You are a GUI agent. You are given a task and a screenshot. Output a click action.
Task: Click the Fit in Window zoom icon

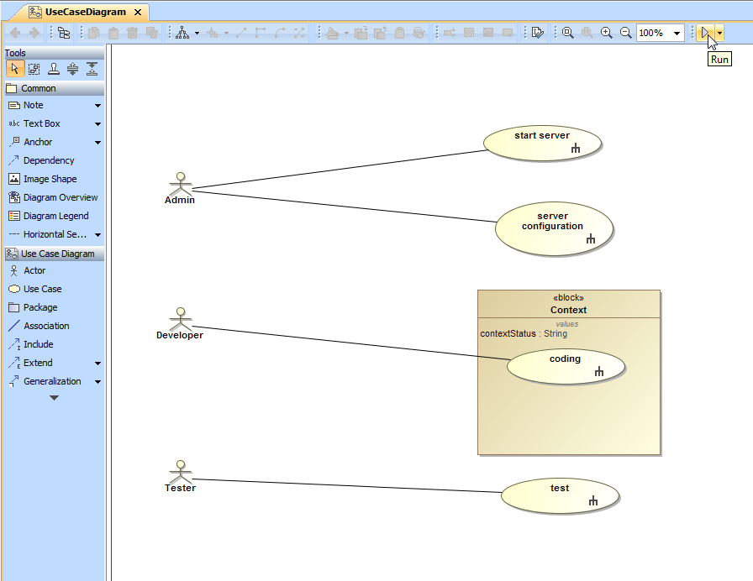point(568,33)
